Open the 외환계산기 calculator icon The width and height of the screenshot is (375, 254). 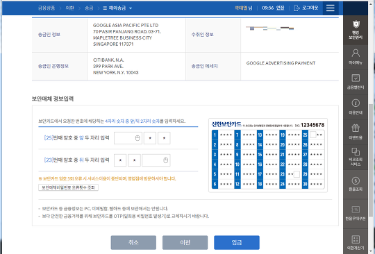point(356,239)
